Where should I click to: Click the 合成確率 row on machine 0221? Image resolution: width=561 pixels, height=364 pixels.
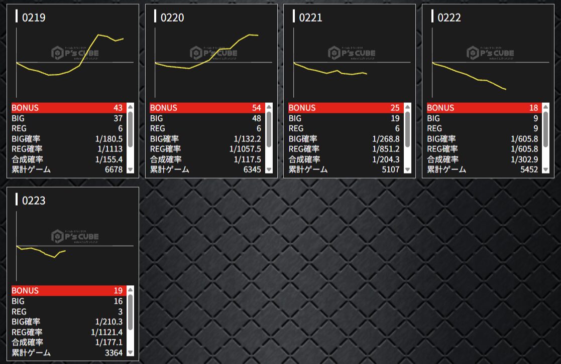click(x=344, y=159)
